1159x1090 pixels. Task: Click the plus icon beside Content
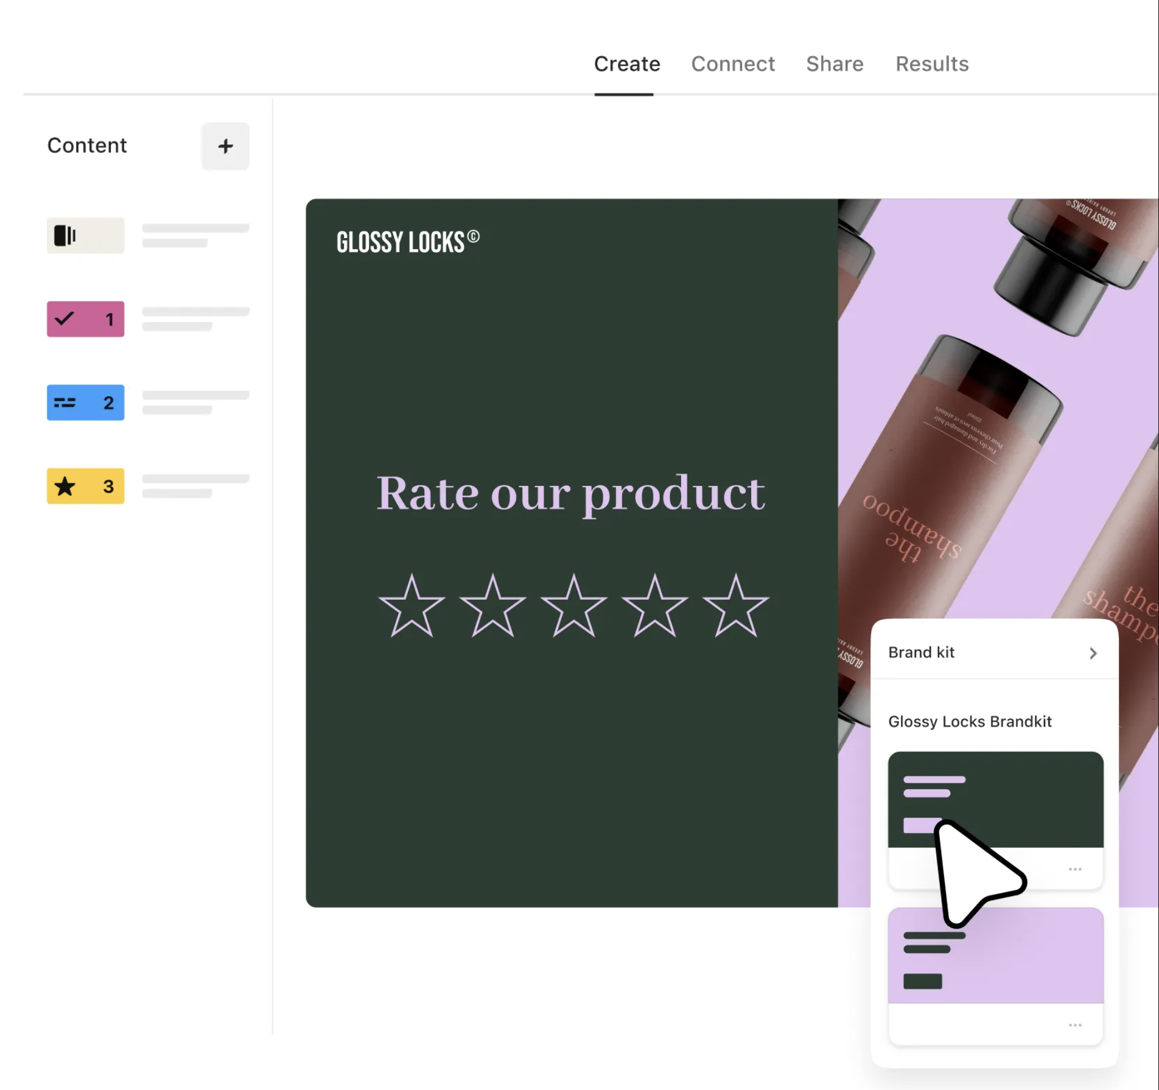225,146
